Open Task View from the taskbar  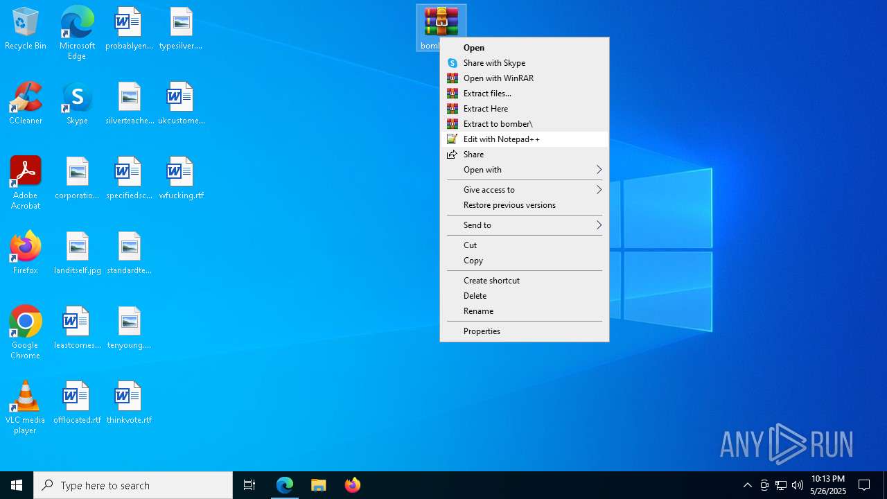tap(249, 485)
